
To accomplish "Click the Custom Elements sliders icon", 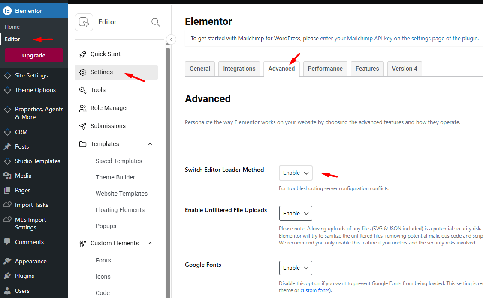I will click(83, 244).
